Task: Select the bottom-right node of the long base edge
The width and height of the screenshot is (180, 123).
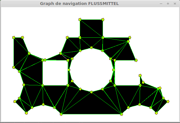Action: click(121, 114)
